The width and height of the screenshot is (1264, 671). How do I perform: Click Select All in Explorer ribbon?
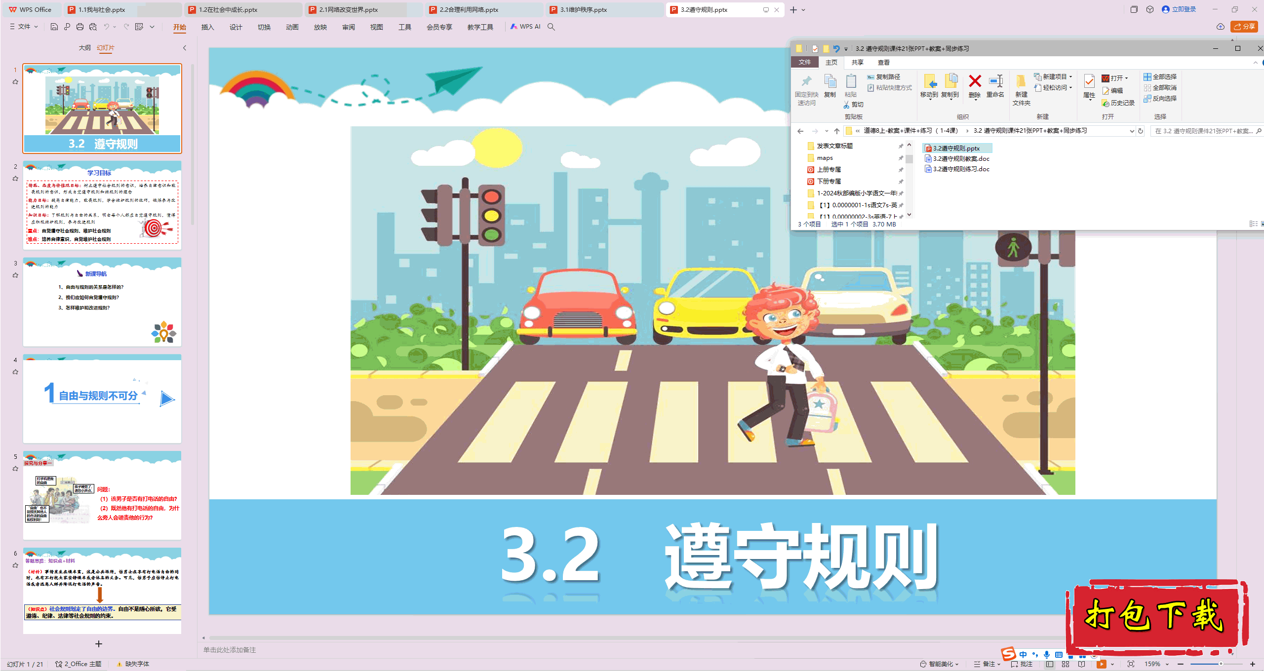[x=1160, y=77]
